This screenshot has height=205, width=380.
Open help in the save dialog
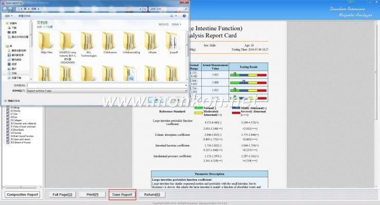point(184,16)
